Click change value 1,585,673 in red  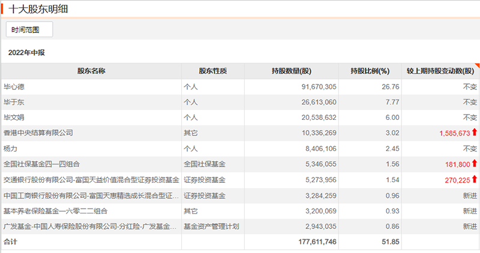point(455,133)
